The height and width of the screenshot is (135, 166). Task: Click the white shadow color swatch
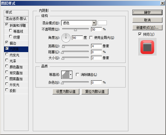coord(102,23)
